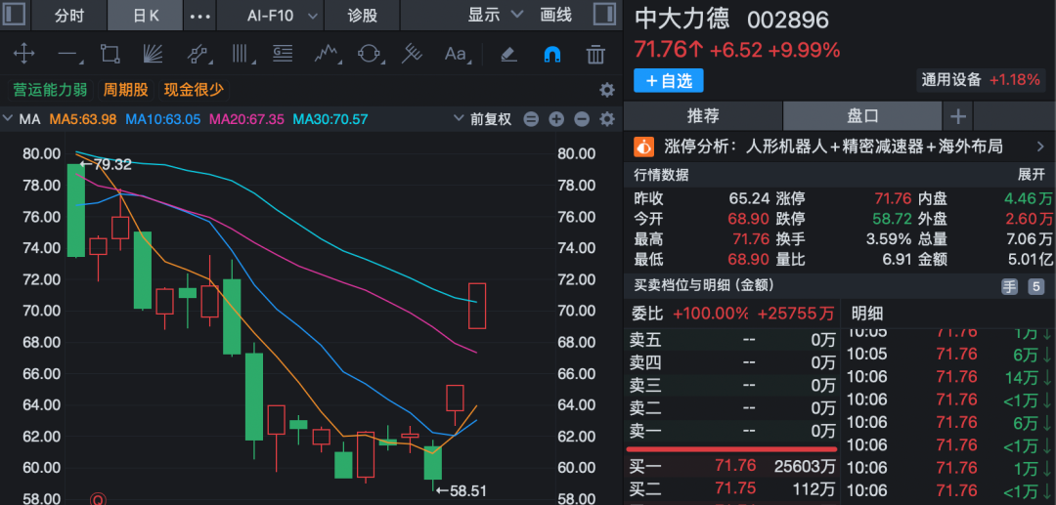Click the 明细 header

tap(866, 313)
